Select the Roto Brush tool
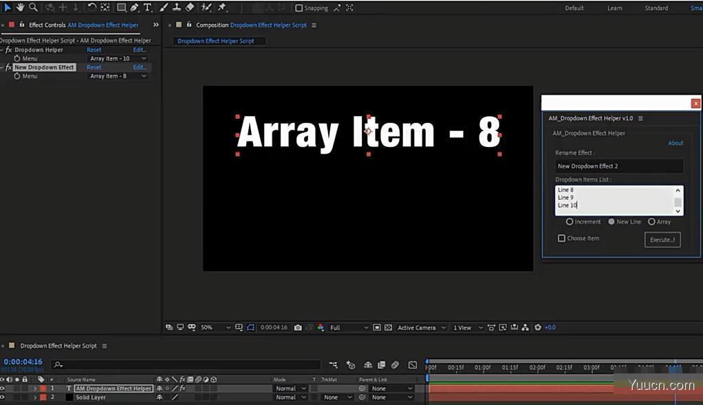Screen dimensions: 703x405 [206, 7]
